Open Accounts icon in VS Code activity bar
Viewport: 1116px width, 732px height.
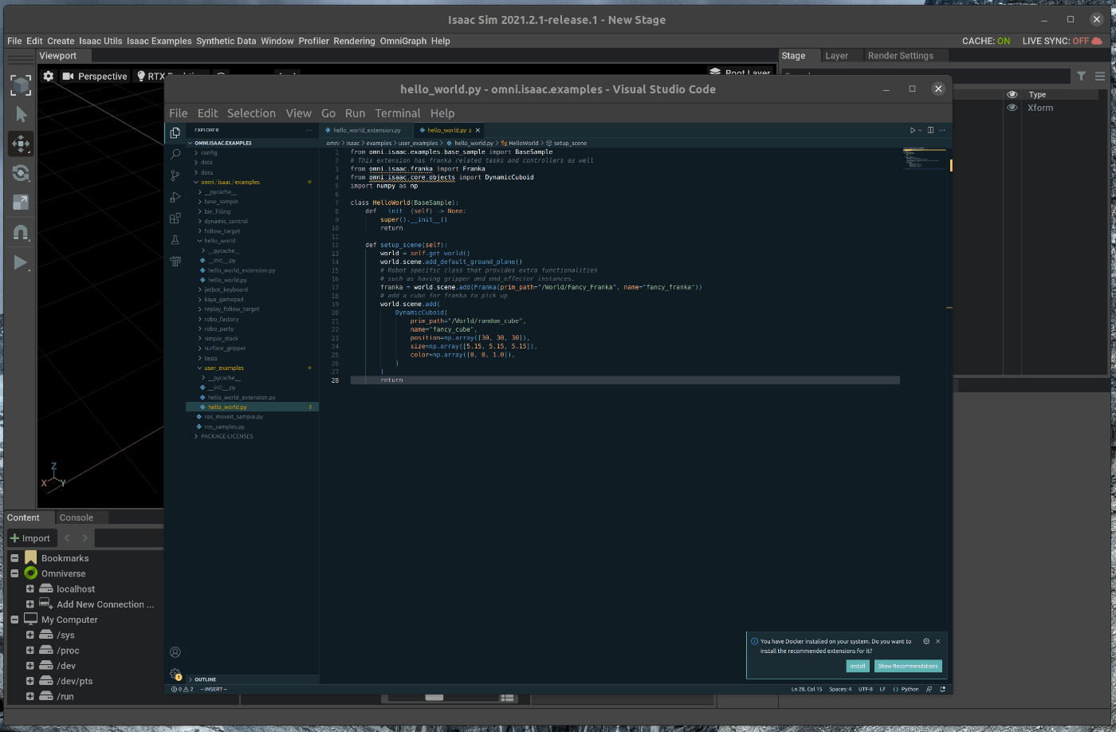click(x=175, y=652)
